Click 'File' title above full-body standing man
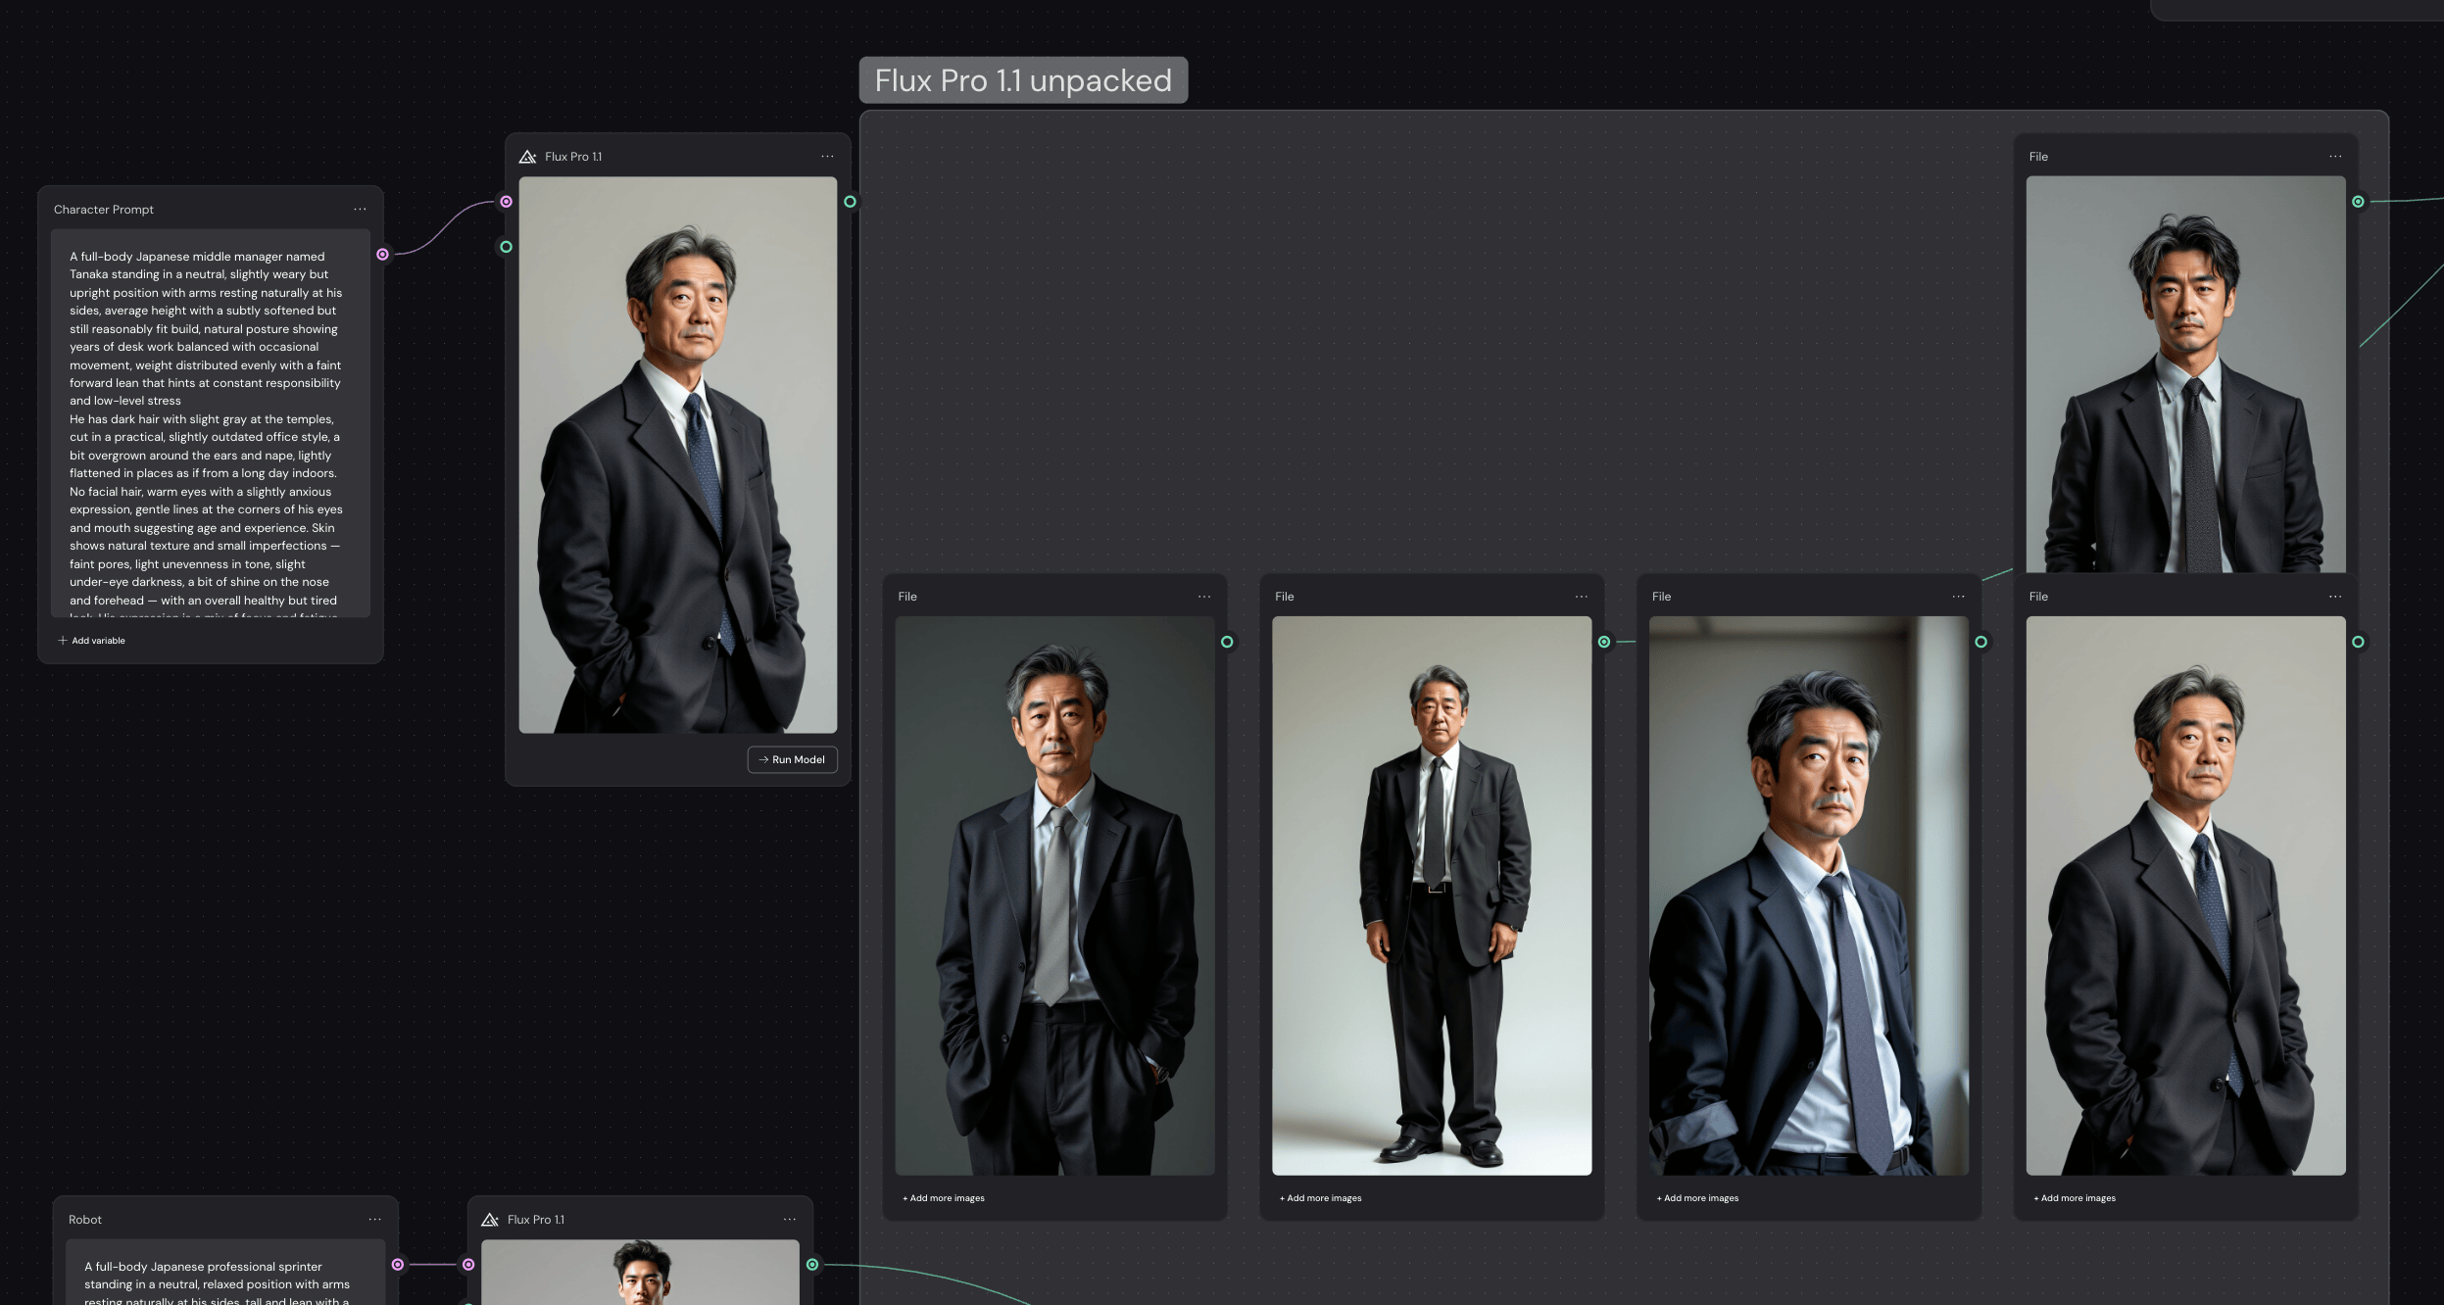Viewport: 2444px width, 1305px height. (1285, 597)
